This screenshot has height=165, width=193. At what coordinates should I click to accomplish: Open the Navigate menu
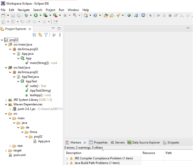coord(24,10)
